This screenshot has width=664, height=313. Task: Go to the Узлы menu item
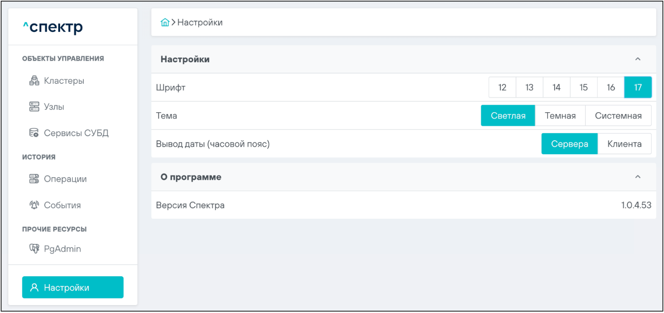tap(54, 107)
